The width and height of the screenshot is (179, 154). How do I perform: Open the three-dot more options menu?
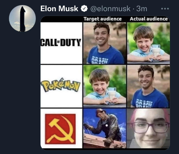pos(165,9)
